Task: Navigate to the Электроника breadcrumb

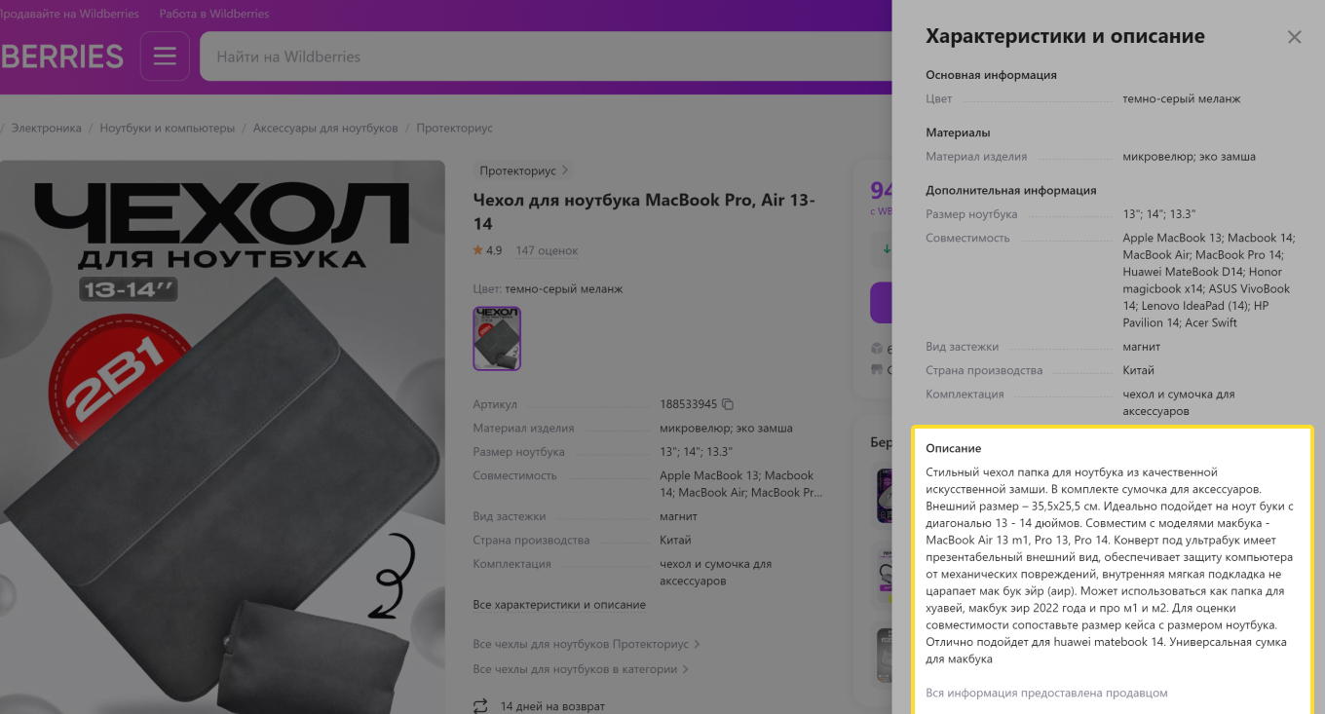Action: [47, 128]
